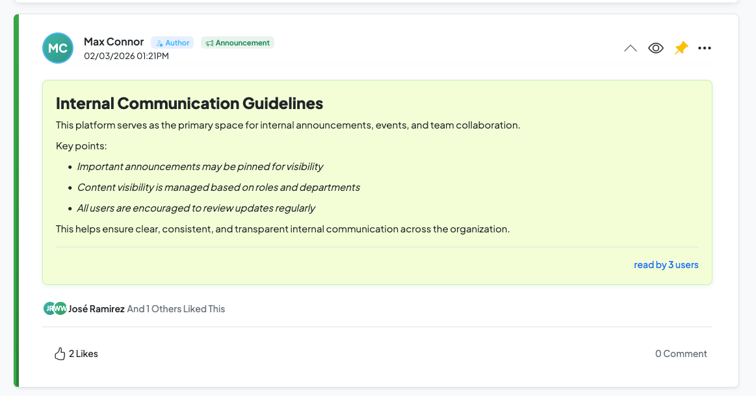The width and height of the screenshot is (756, 396).
Task: Click José Ramirez's name
Action: pyautogui.click(x=95, y=308)
